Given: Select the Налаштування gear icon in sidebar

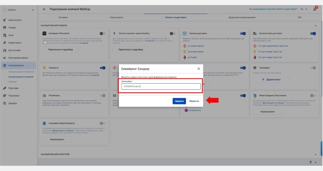Looking at the screenshot, I should (5, 65).
